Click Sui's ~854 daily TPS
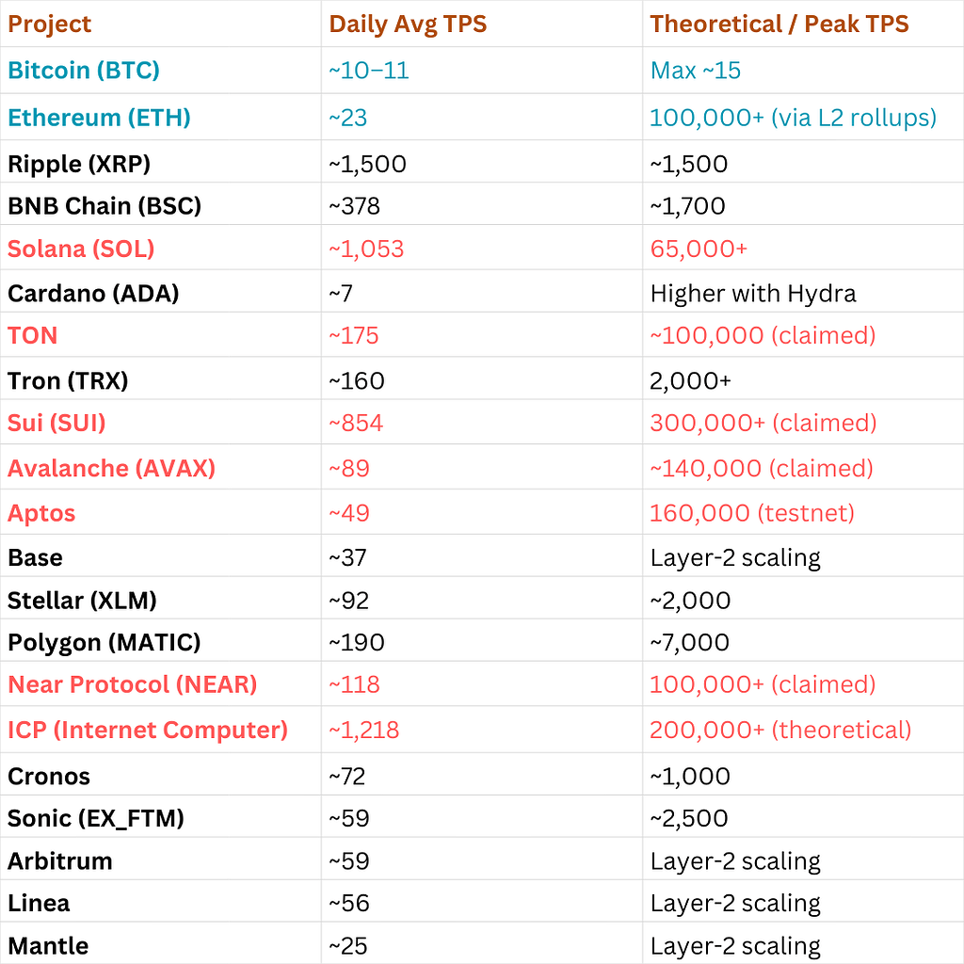This screenshot has height=964, width=964. 356,423
